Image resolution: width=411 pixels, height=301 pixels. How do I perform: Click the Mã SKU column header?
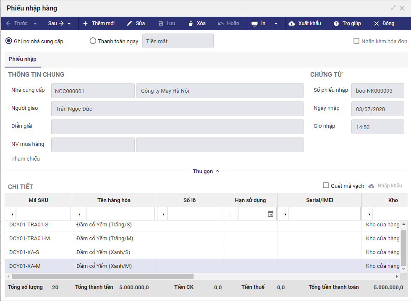[38, 200]
